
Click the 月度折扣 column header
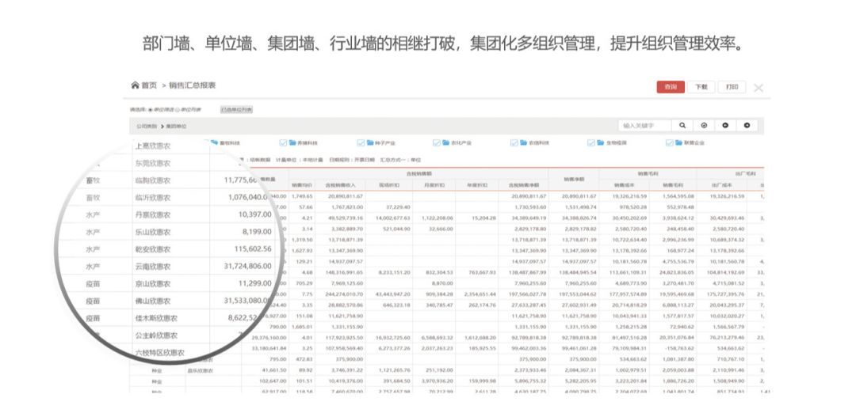[x=434, y=184]
